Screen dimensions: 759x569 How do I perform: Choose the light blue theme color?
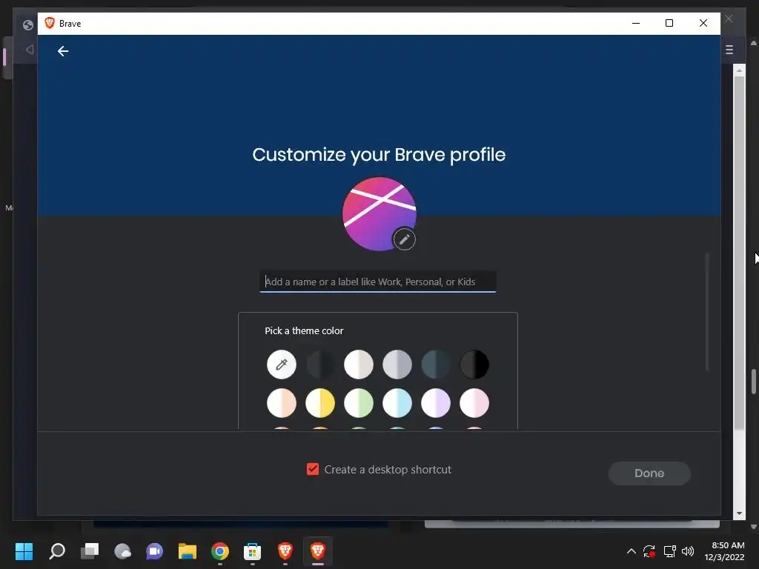point(397,402)
